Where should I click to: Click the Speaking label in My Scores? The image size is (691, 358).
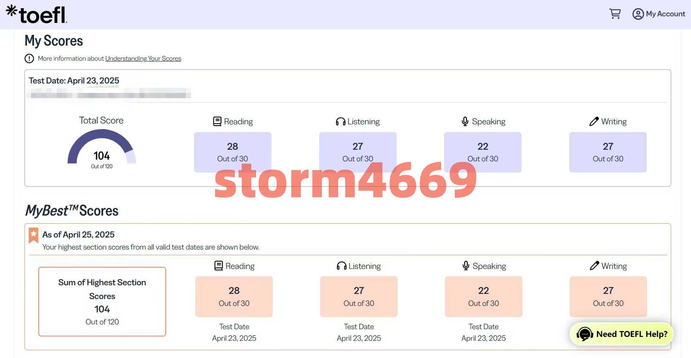coord(489,122)
